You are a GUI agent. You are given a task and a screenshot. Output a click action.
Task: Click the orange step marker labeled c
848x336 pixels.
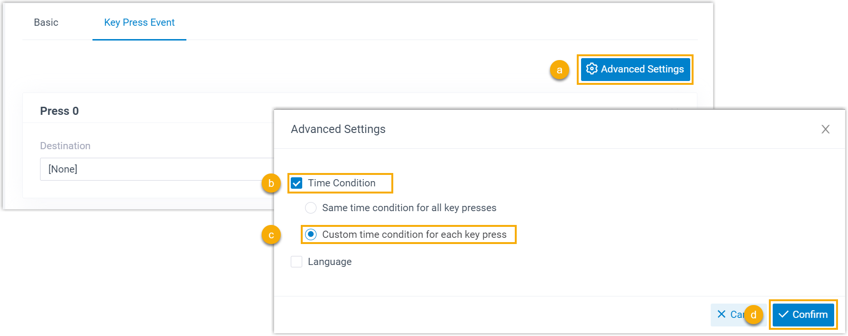271,235
